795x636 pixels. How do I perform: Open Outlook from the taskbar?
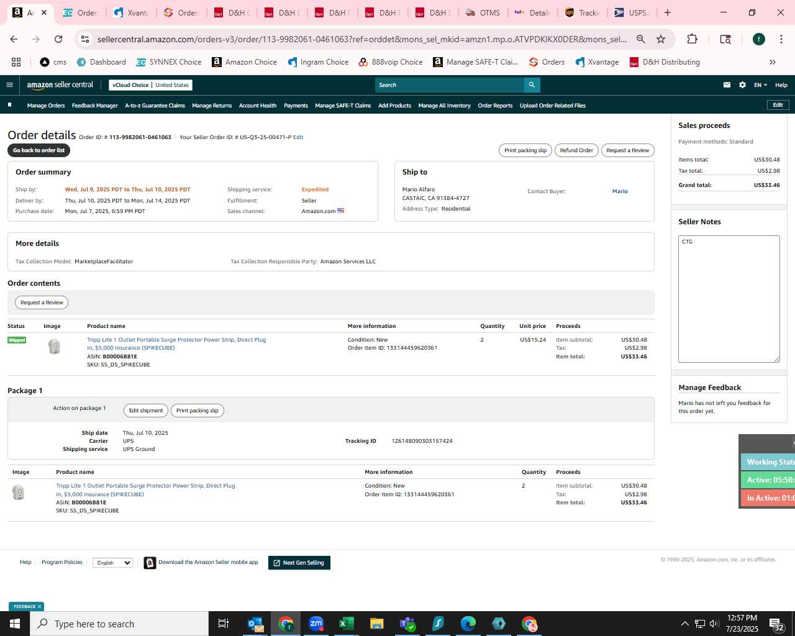pos(255,624)
